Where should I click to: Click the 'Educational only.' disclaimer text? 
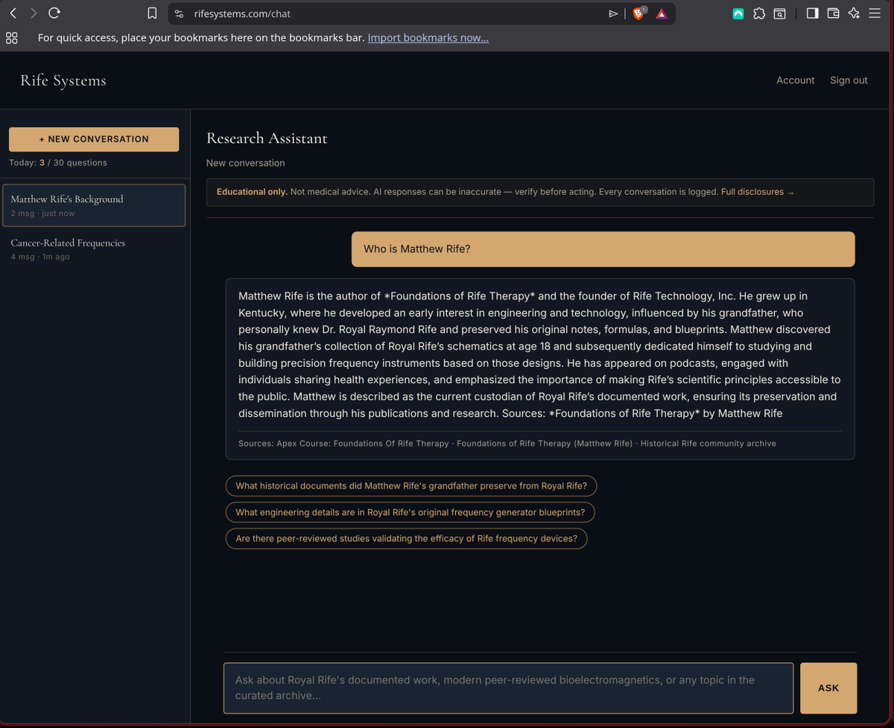pos(252,192)
